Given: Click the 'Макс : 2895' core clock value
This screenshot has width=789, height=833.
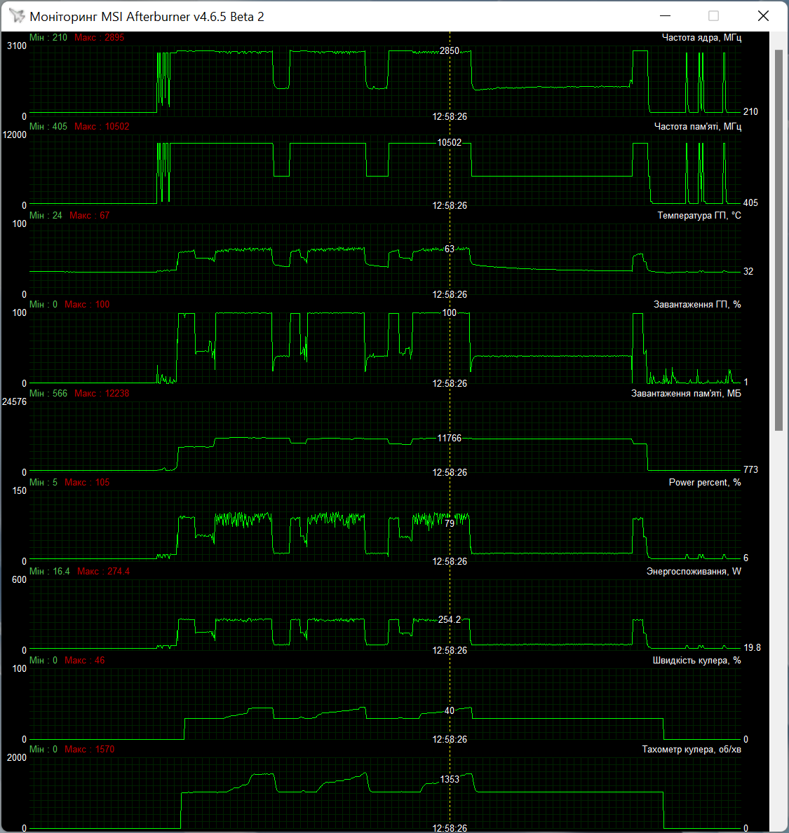Looking at the screenshot, I should point(100,37).
